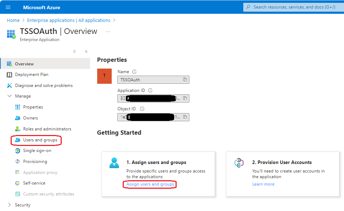Viewport: 344px width, 211px height.
Task: Click the Provision User Accounts card icon
Action: click(239, 163)
